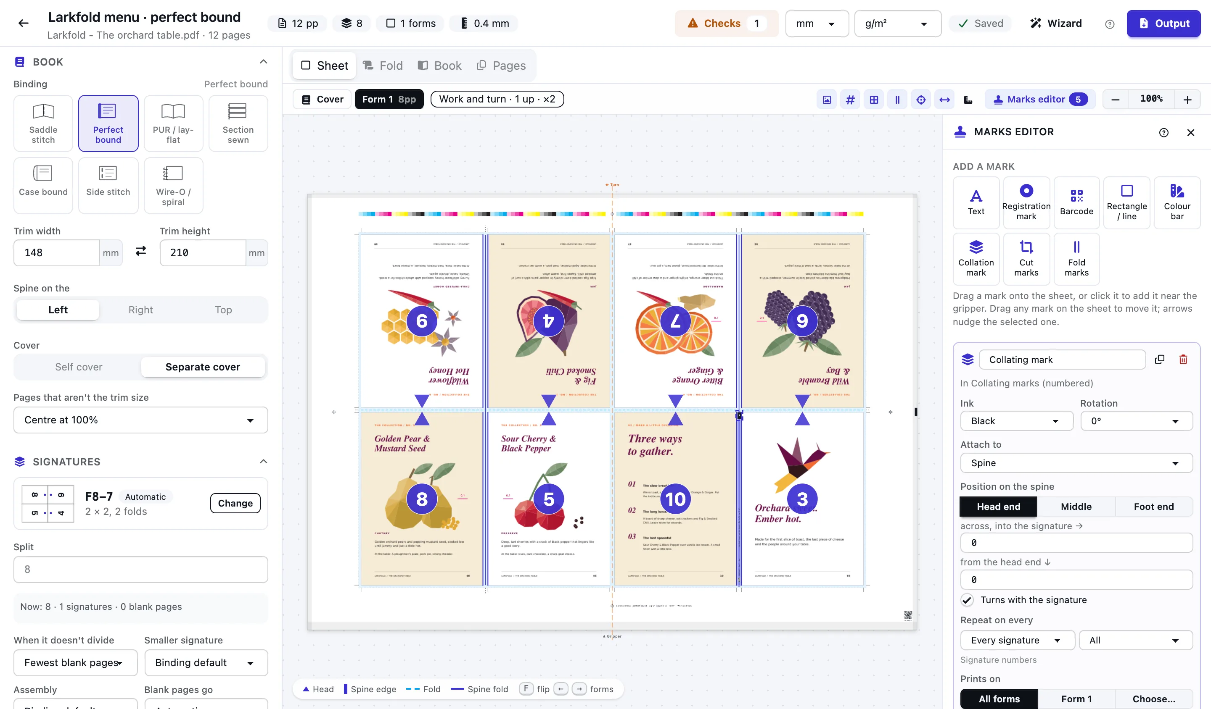1211x709 pixels.
Task: Select the Cover form tab
Action: [323, 100]
